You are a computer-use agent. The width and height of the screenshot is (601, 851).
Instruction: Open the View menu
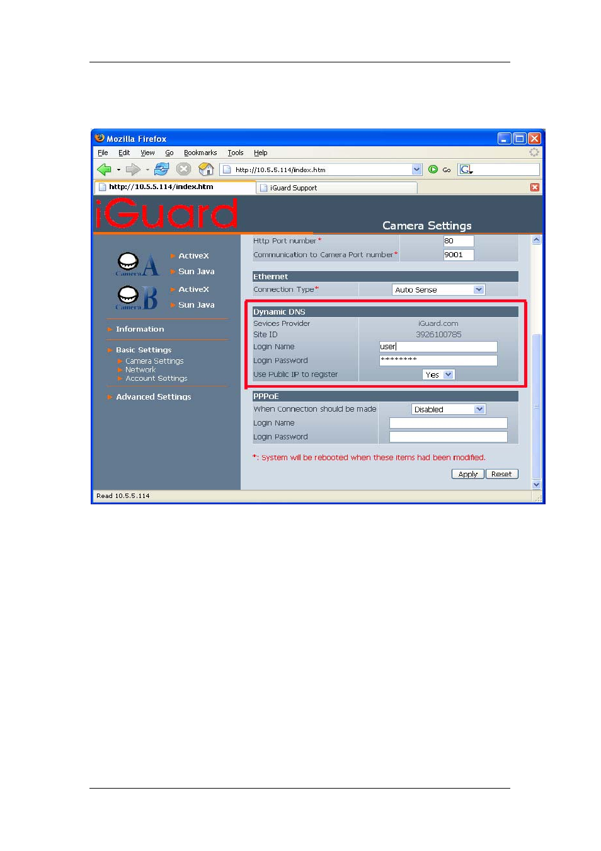[x=147, y=153]
